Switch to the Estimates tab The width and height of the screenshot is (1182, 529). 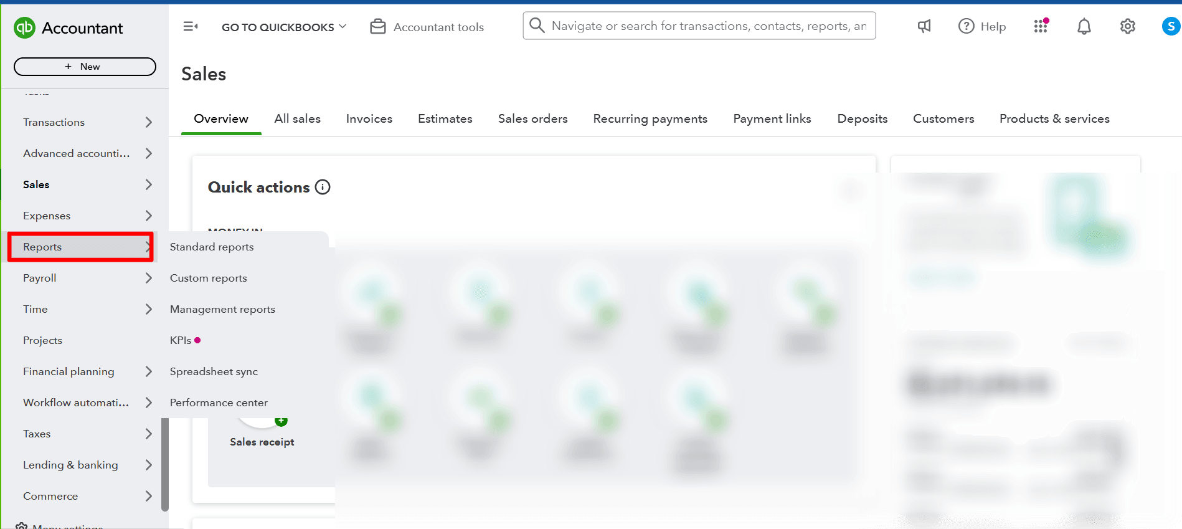pyautogui.click(x=445, y=118)
